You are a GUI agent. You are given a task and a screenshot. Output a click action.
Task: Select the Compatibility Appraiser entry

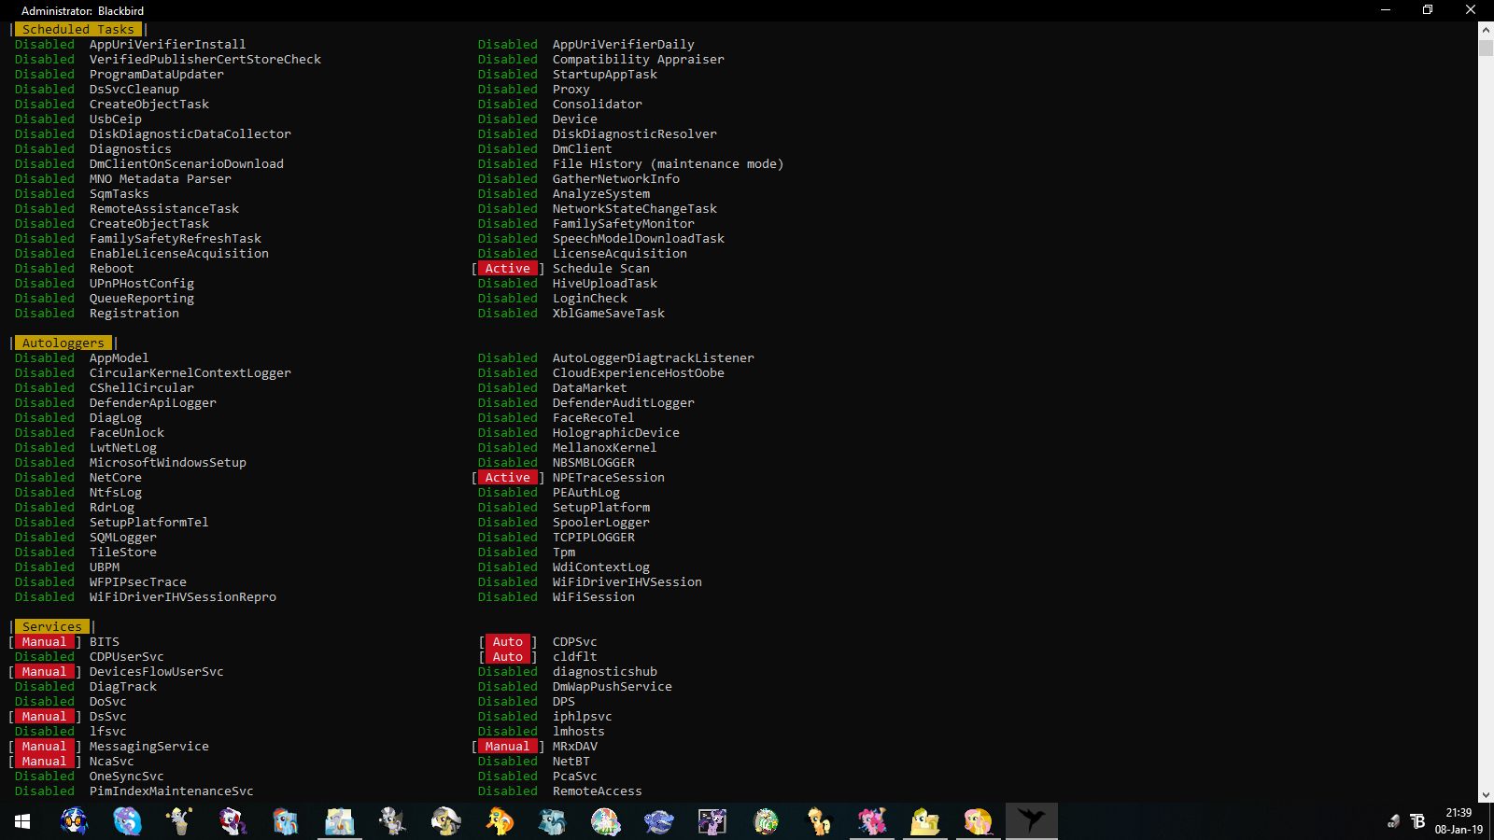click(x=639, y=59)
